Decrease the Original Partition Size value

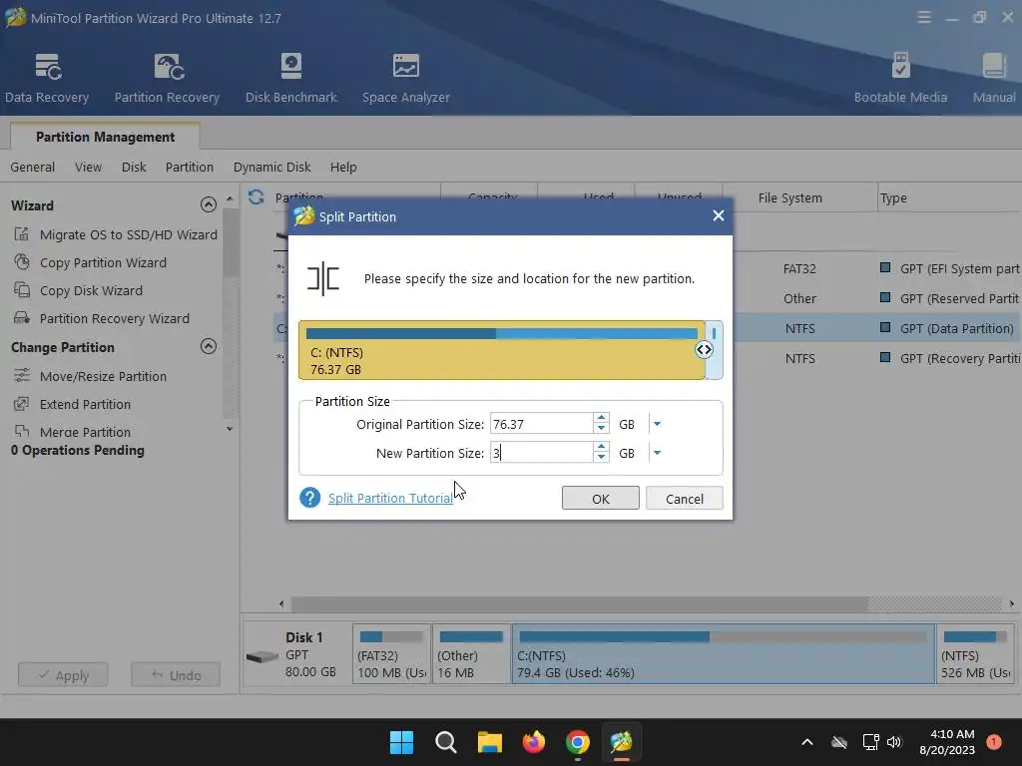(x=601, y=429)
